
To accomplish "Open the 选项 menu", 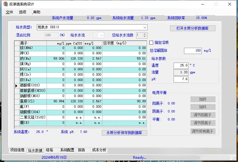I will pos(23,12).
